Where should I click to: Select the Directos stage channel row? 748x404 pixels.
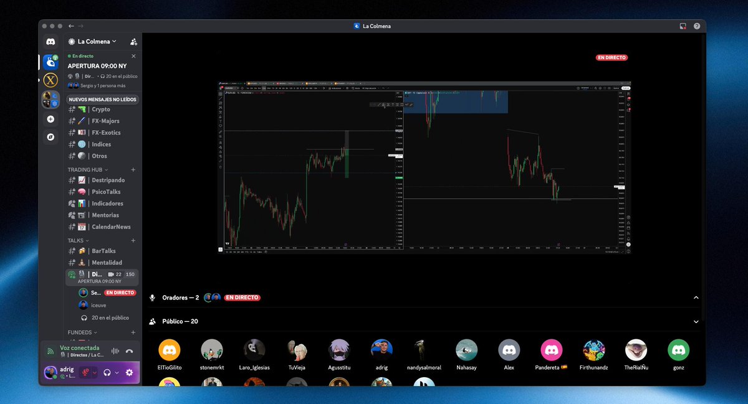[102, 277]
